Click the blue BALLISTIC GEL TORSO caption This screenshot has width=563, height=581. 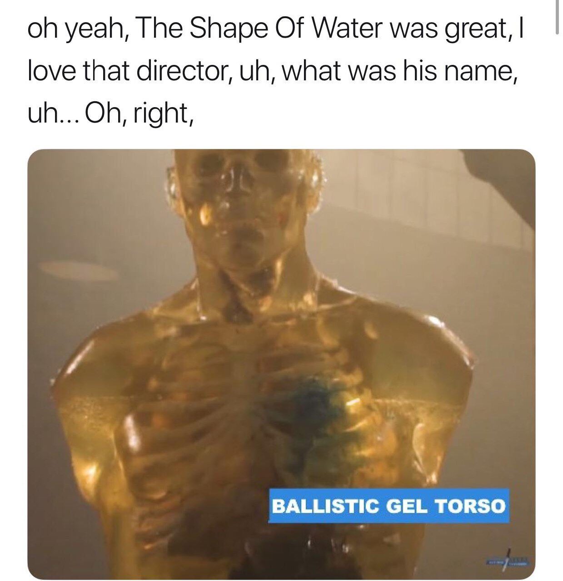click(x=389, y=506)
